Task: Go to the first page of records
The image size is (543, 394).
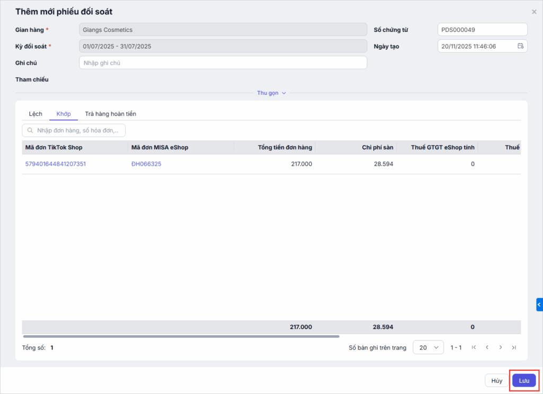Action: (x=474, y=347)
